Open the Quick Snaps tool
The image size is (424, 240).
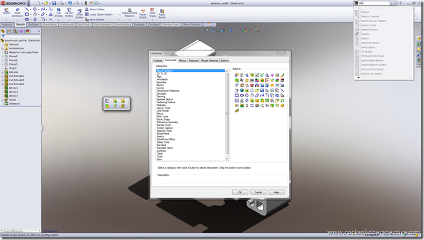point(152,12)
